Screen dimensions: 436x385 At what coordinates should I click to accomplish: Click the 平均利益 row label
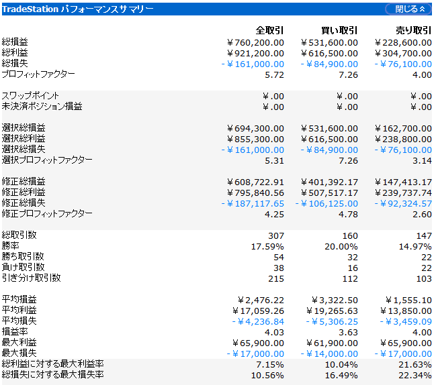point(19,310)
